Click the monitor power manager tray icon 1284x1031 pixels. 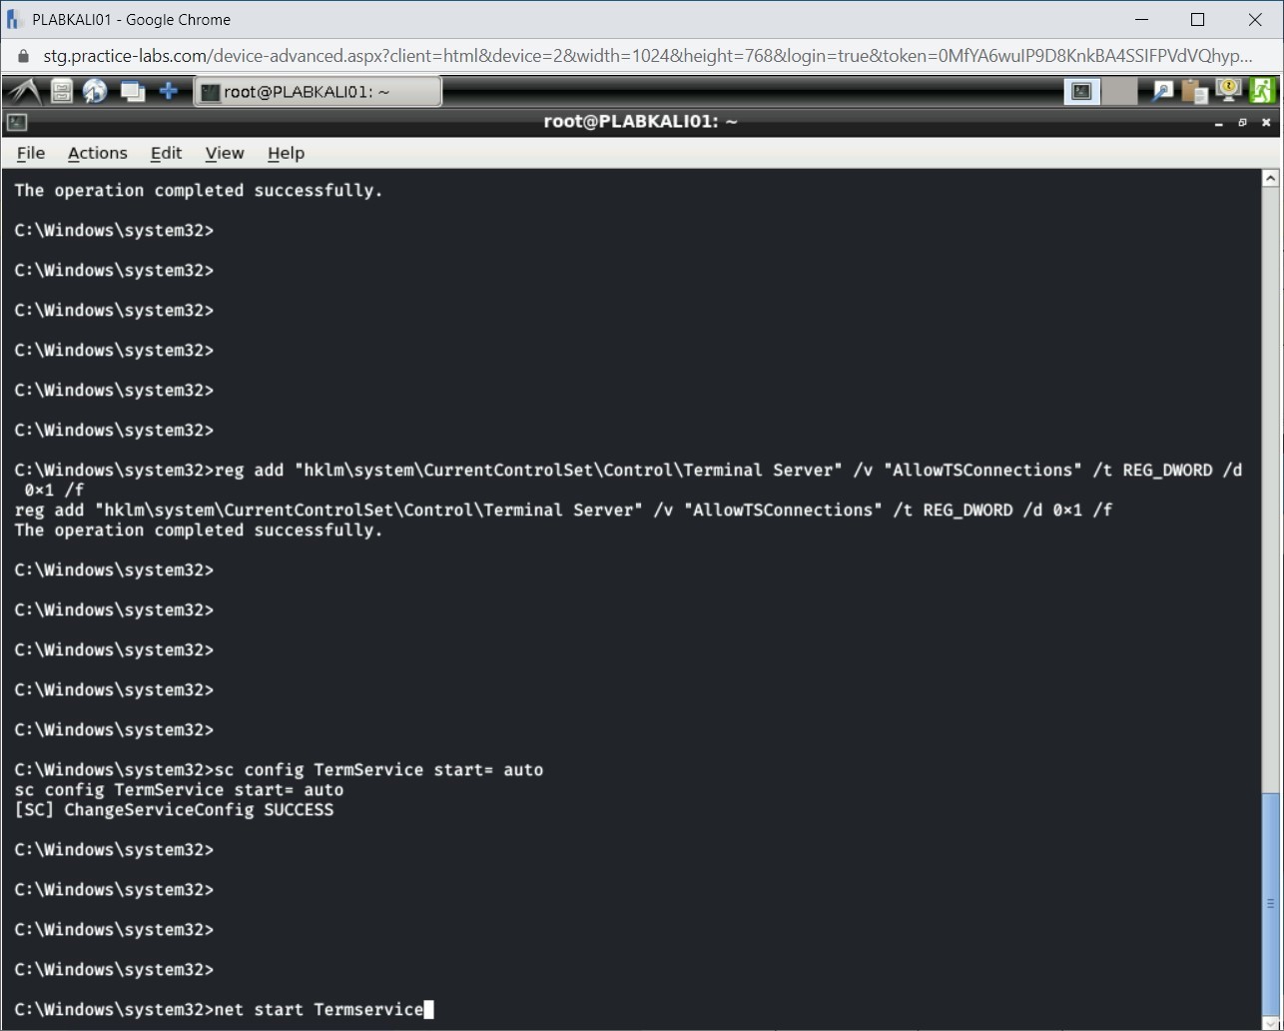(1228, 91)
